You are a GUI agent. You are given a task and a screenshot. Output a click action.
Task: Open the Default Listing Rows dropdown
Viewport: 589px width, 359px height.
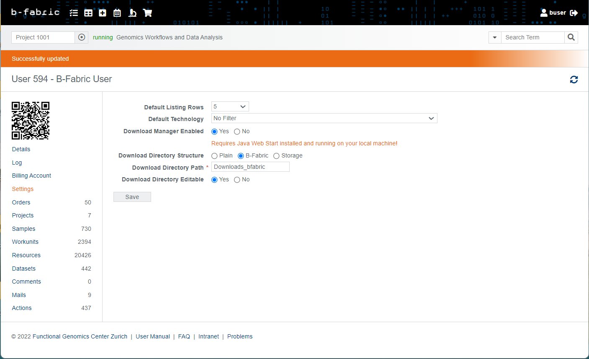(x=230, y=107)
